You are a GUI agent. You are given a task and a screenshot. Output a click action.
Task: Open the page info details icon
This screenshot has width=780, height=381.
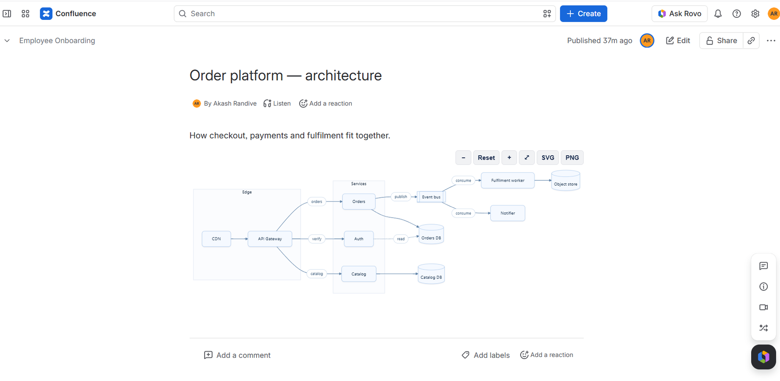763,287
